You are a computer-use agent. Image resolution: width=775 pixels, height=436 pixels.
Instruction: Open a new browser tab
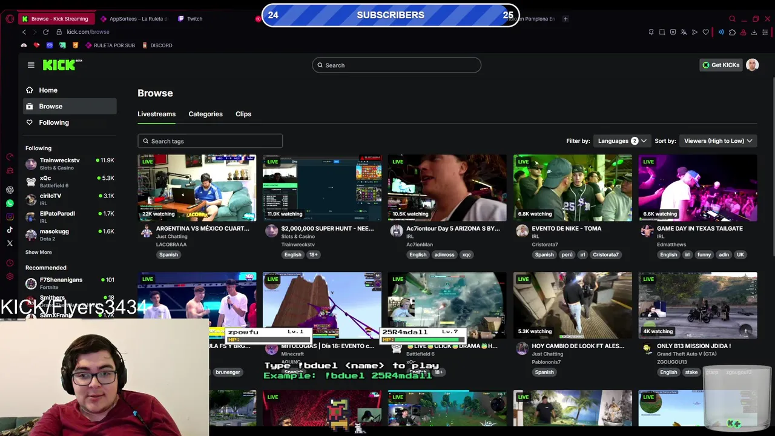click(x=566, y=19)
